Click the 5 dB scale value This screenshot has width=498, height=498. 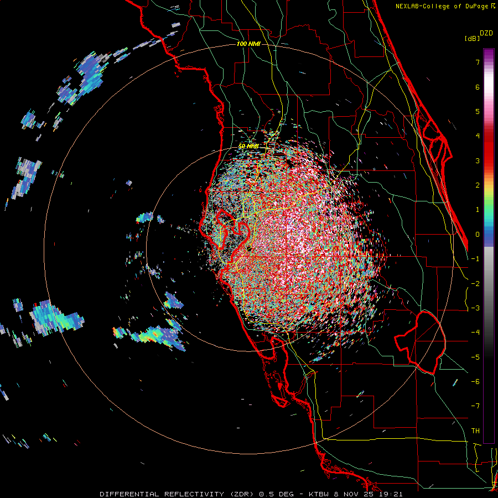point(478,111)
